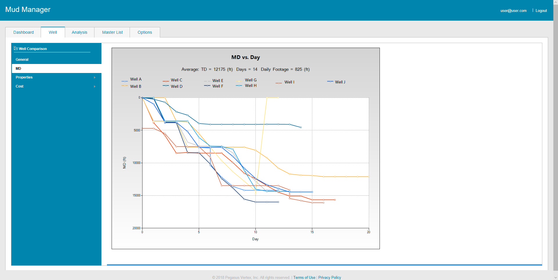The height and width of the screenshot is (280, 558).
Task: Click Well I legend marker
Action: [x=279, y=83]
